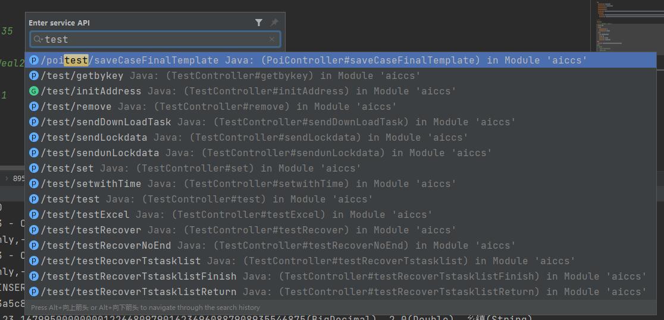Select the /test/testRecoverNoEnd result
Image resolution: width=664 pixels, height=320 pixels.
point(340,245)
